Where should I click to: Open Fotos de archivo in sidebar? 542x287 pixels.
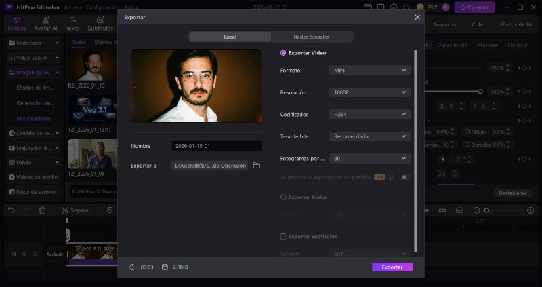33,192
